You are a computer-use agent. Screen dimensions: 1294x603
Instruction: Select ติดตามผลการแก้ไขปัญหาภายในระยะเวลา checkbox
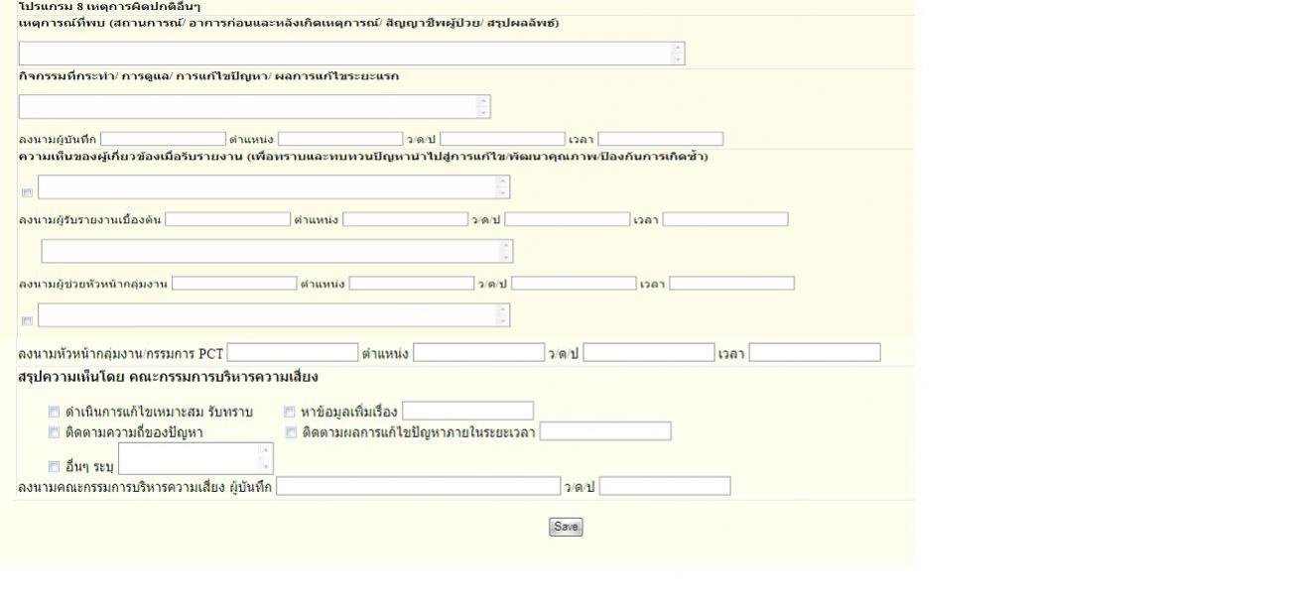coord(291,432)
